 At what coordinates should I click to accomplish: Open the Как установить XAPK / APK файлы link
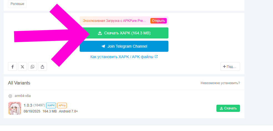124,57
